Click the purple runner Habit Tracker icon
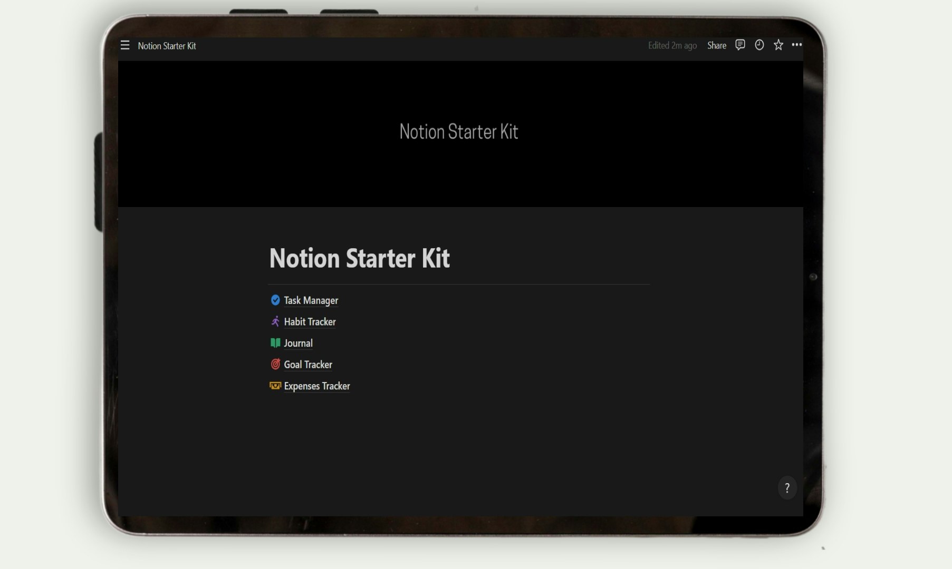952x569 pixels. [275, 321]
